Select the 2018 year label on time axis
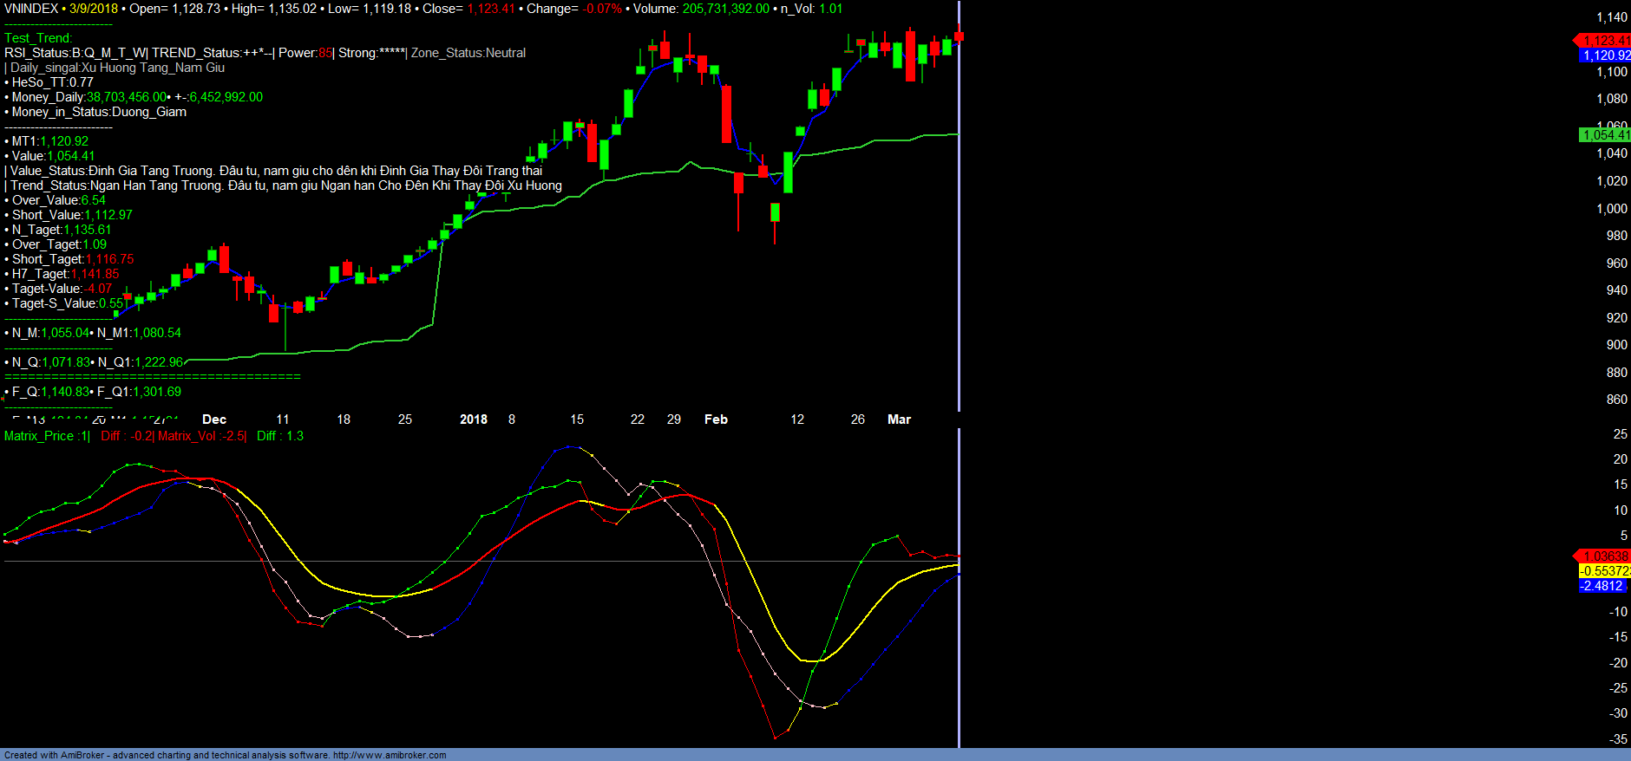 point(473,420)
